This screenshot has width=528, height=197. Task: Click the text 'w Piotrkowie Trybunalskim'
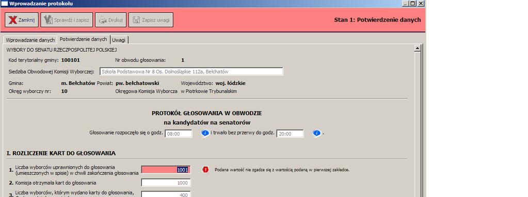point(209,91)
